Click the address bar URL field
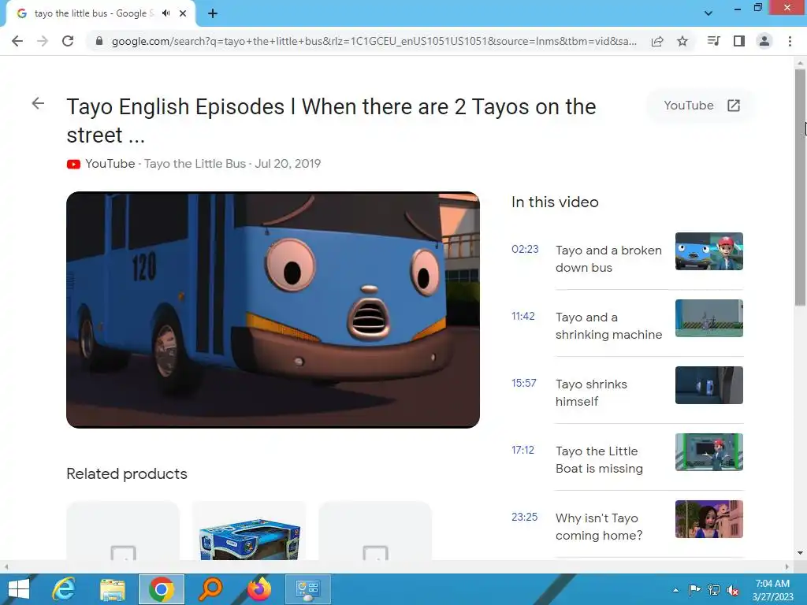 point(374,41)
